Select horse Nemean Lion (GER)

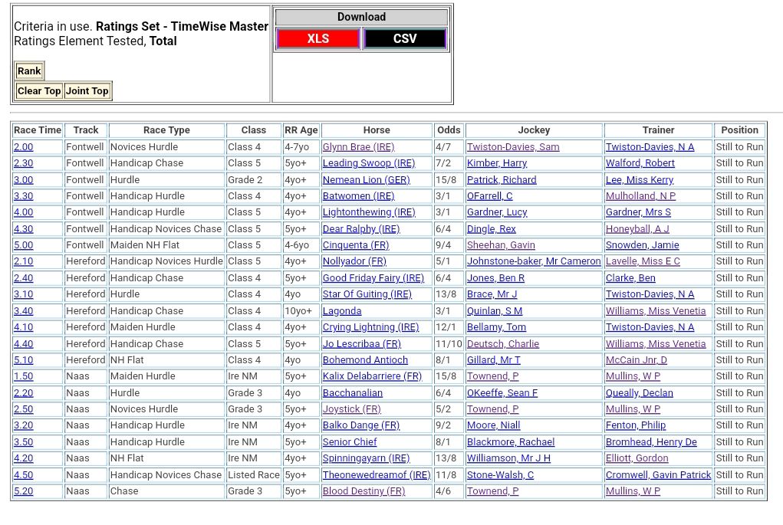366,180
